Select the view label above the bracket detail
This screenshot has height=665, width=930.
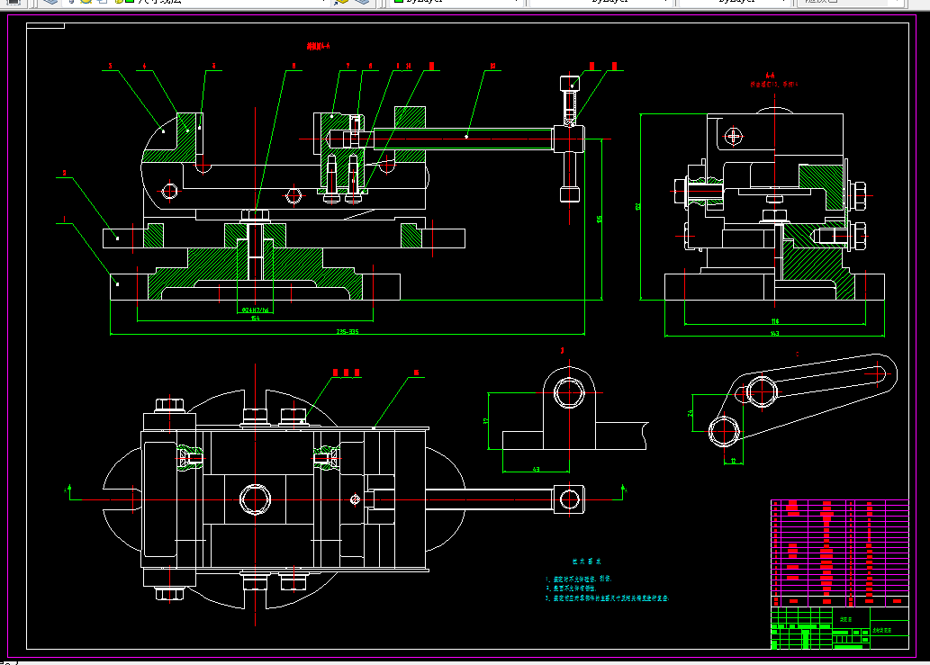point(563,351)
